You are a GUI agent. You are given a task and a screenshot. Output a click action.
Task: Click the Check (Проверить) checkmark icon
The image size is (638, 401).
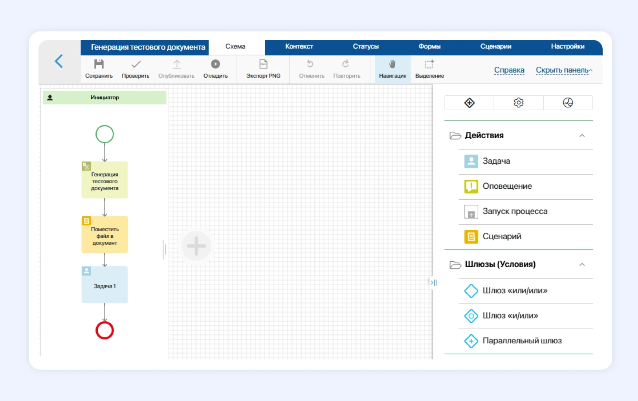tap(136, 64)
